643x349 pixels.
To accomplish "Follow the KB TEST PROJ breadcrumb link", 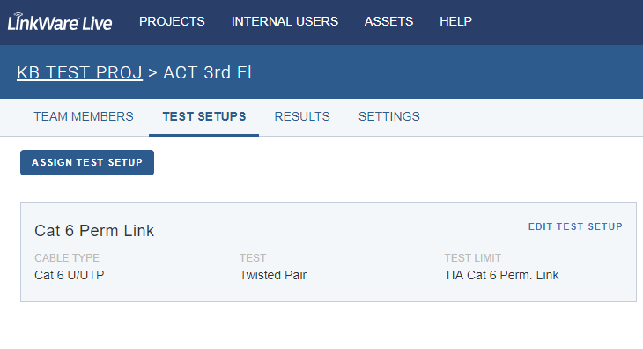I will click(x=79, y=72).
